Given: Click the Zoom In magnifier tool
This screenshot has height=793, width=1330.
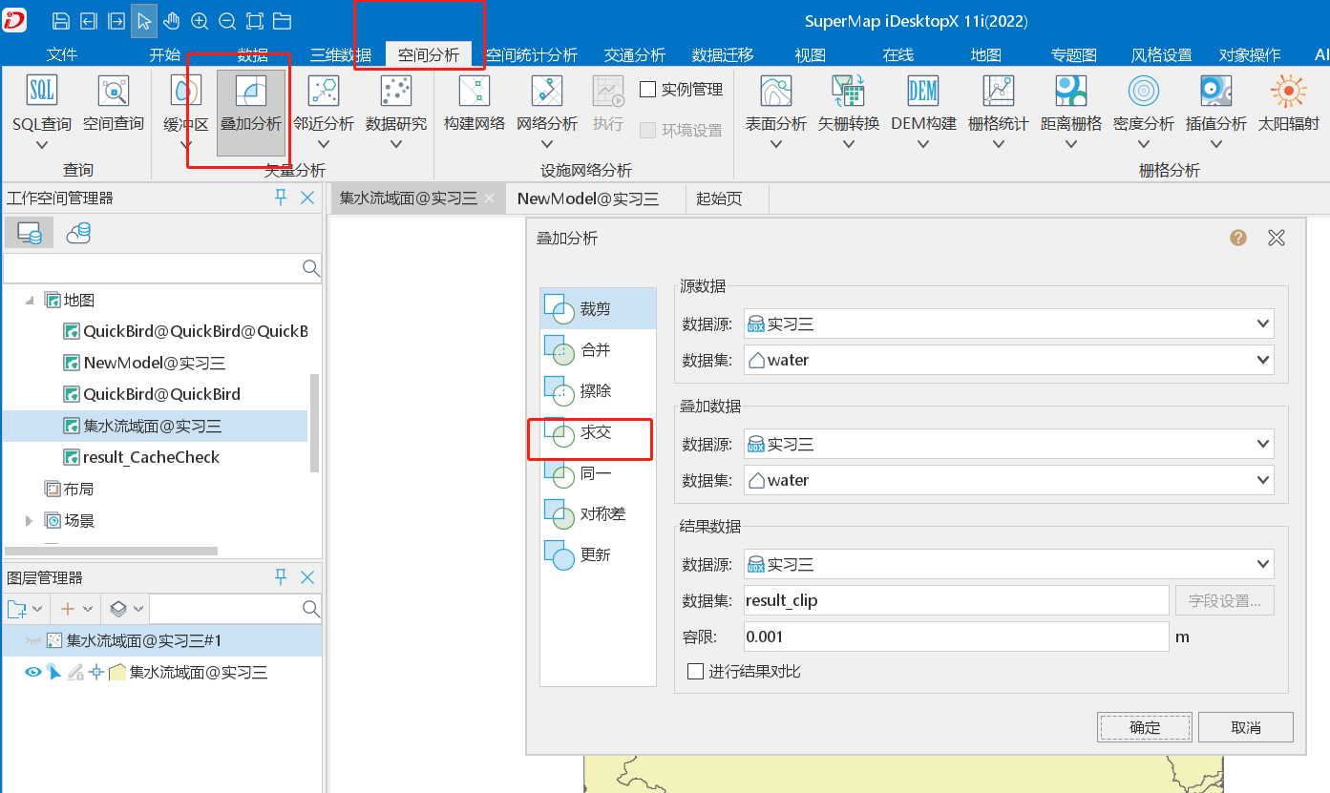Looking at the screenshot, I should [200, 20].
